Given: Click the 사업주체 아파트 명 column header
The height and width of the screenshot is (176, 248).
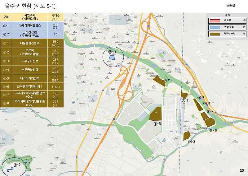Looking at the screenshot, I should tap(30, 17).
